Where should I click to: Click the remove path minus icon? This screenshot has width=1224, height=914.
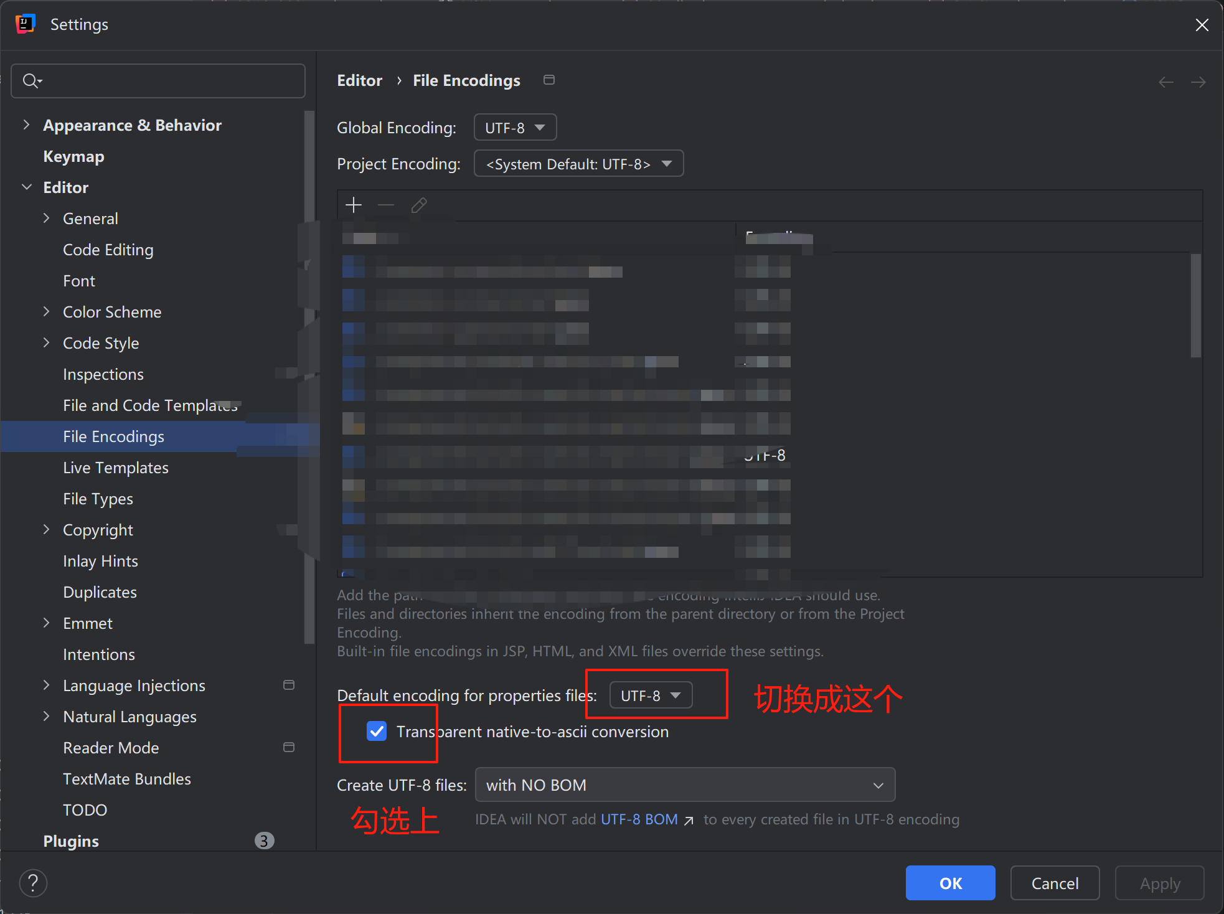tap(386, 205)
